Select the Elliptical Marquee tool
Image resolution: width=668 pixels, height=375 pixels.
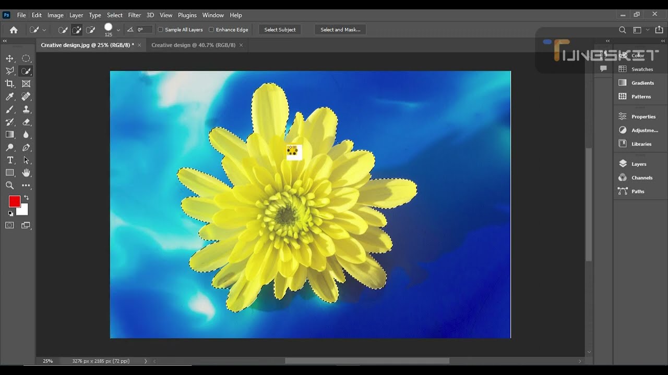pyautogui.click(x=26, y=58)
